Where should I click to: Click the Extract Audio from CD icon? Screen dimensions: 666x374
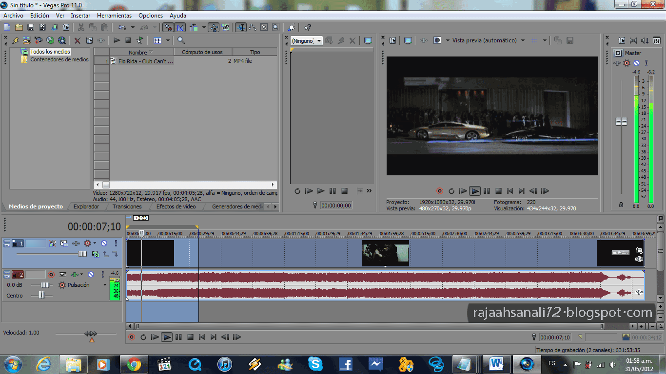pos(50,40)
